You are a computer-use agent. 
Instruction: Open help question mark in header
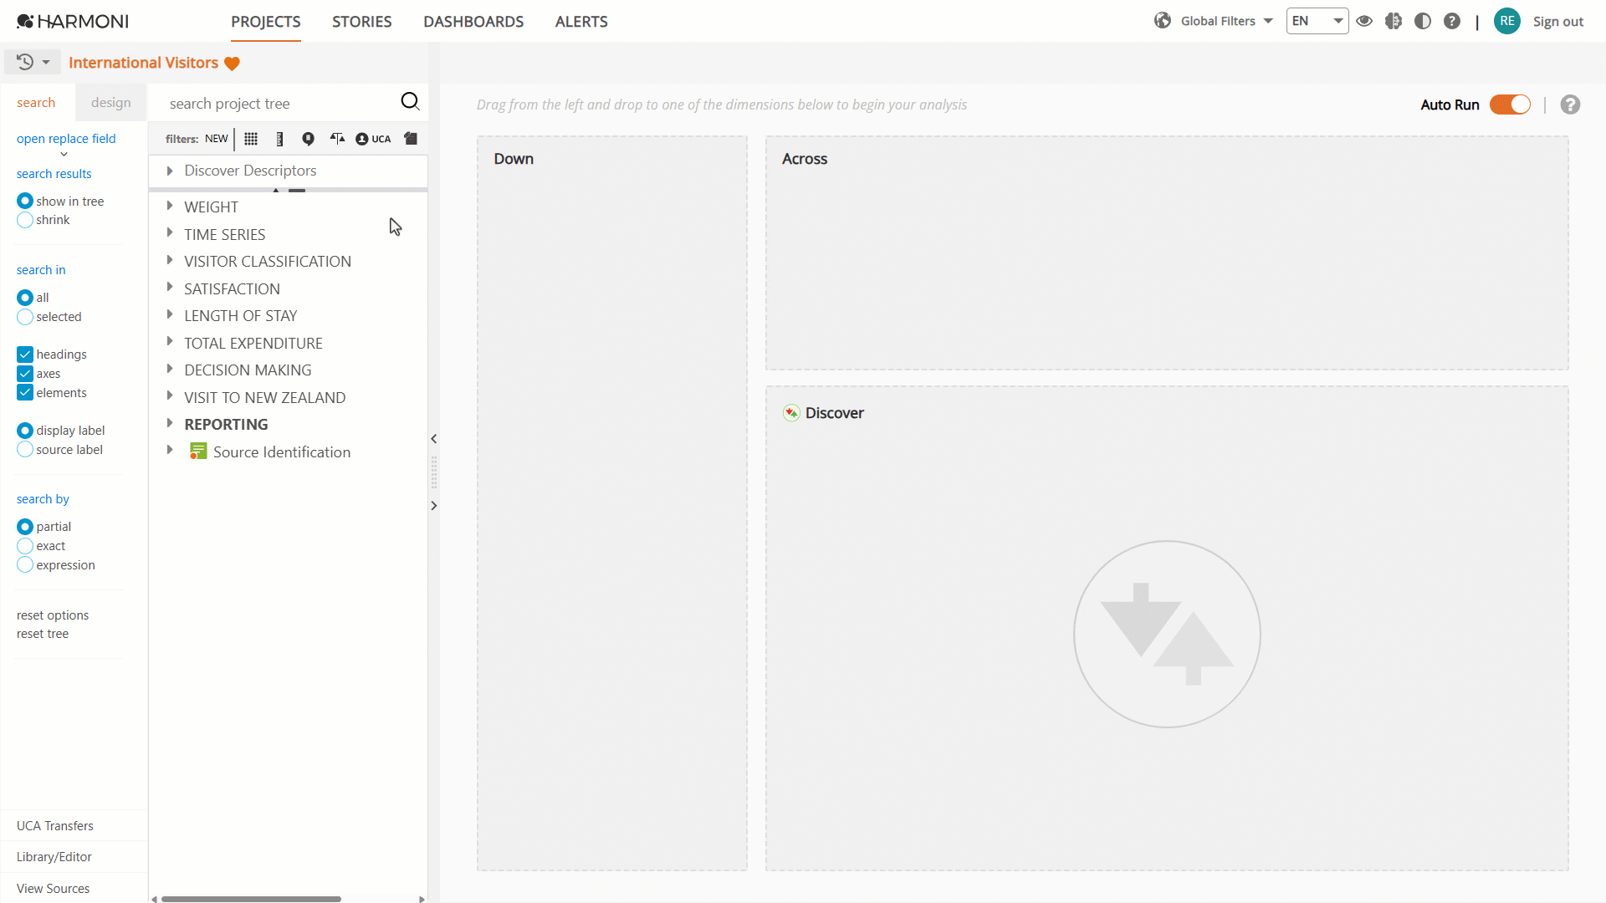(x=1452, y=21)
